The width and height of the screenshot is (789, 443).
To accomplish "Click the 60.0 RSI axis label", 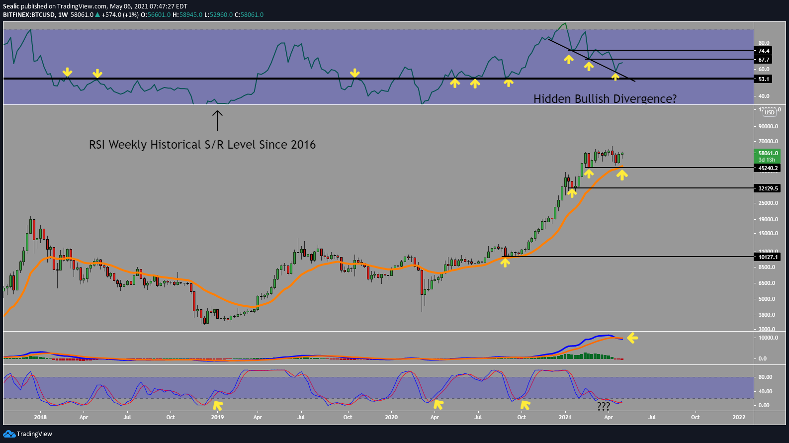I will (764, 69).
